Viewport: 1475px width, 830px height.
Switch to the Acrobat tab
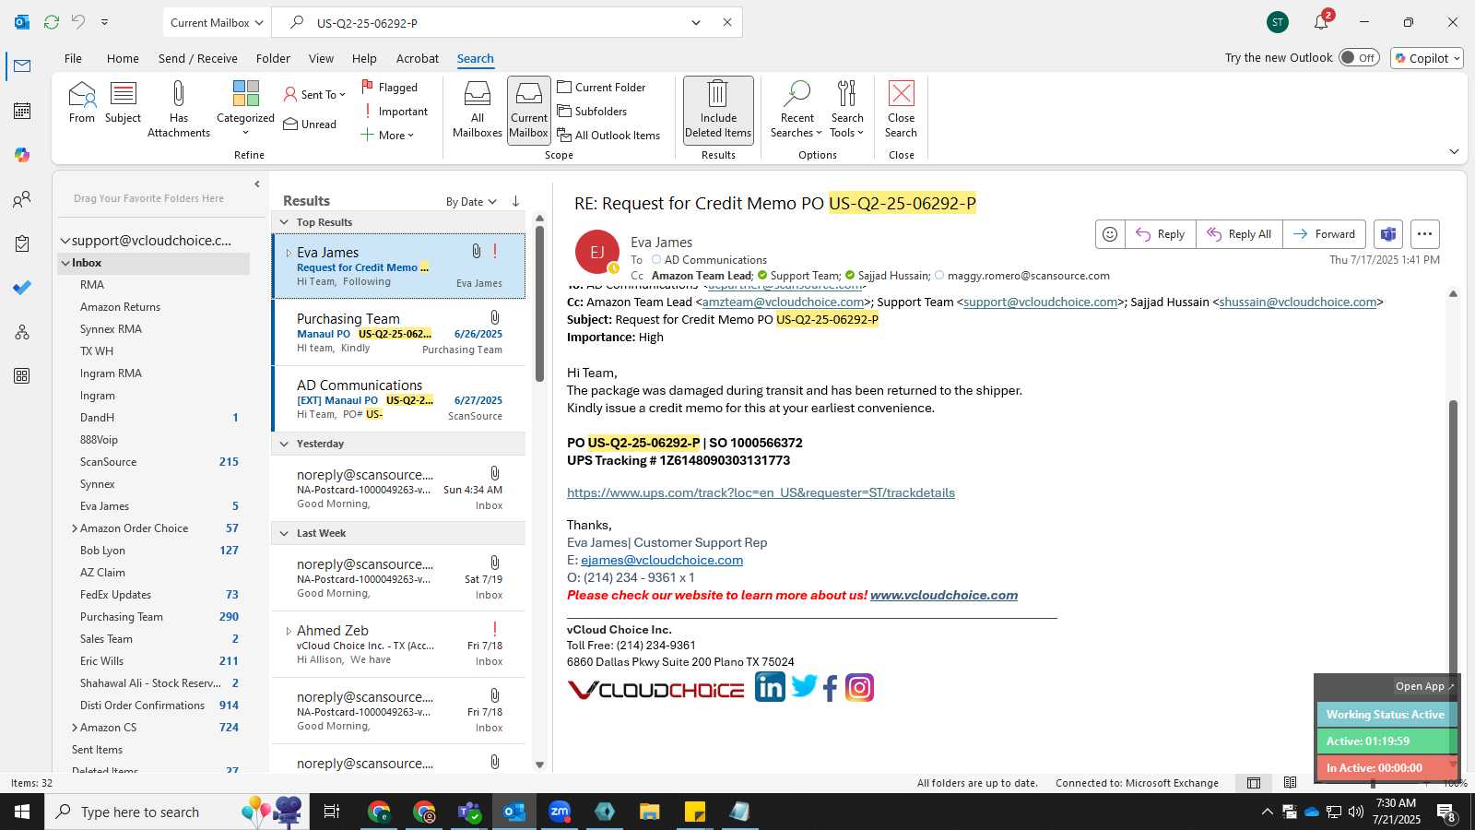point(418,58)
